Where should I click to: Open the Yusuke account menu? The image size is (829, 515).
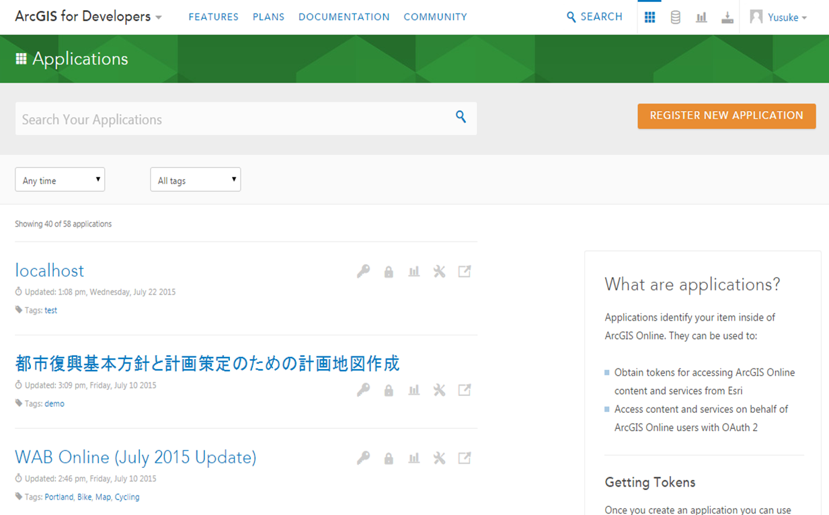[x=787, y=17]
